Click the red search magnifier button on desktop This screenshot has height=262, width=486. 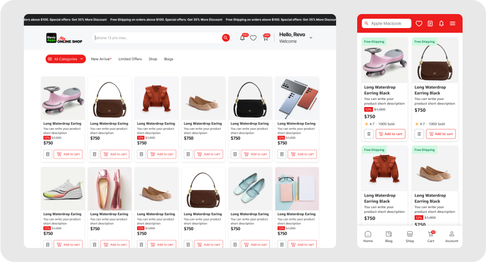tap(225, 38)
